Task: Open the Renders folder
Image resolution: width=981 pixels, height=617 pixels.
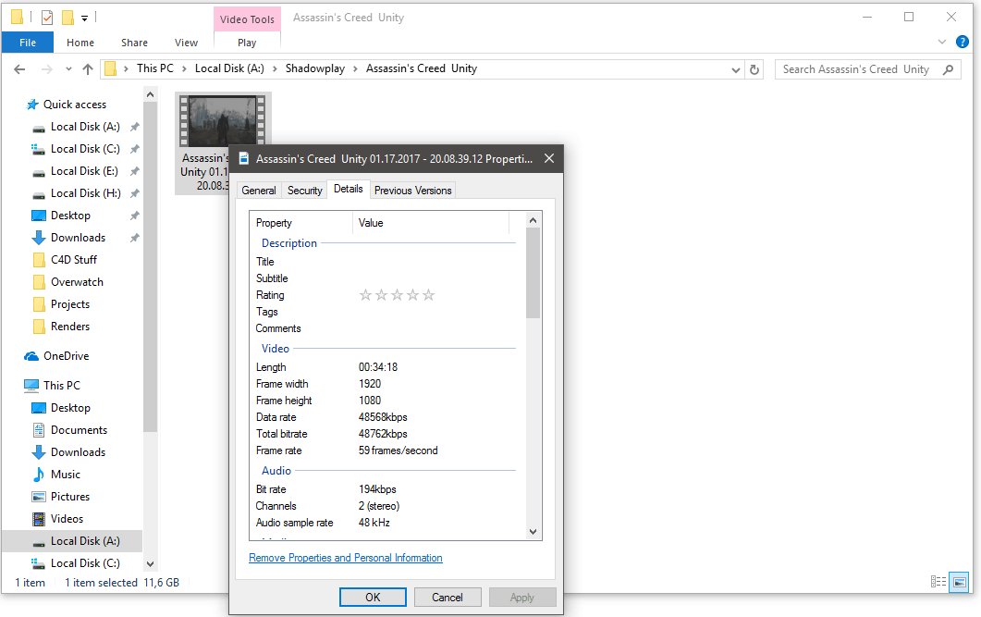Action: 70,327
